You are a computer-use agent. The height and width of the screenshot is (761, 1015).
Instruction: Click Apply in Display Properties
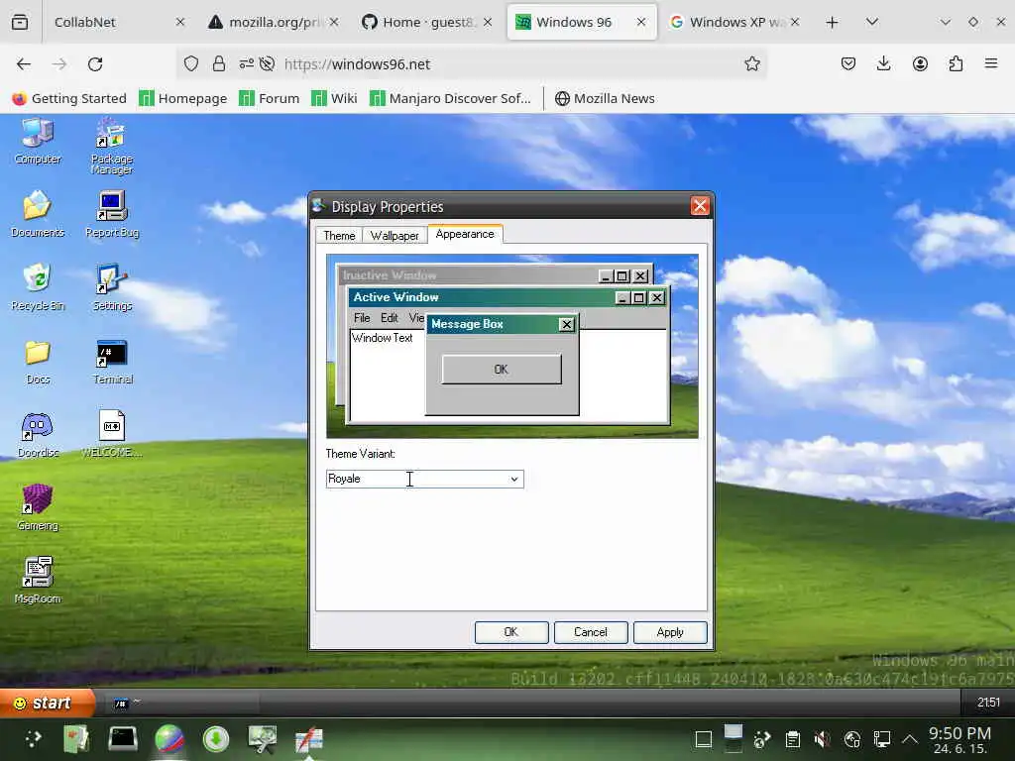[x=670, y=632]
